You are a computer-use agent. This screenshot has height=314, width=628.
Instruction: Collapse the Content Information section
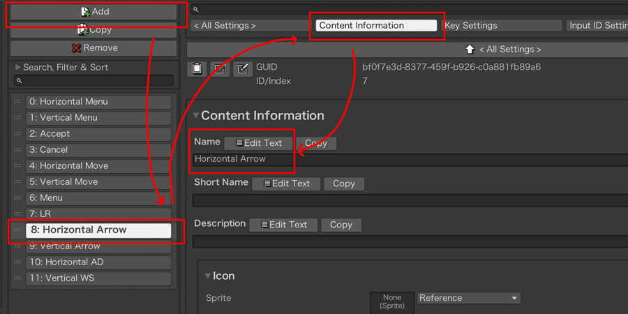tap(196, 116)
